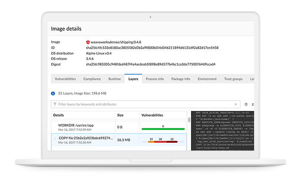Image resolution: width=301 pixels, height=185 pixels.
Task: Switch to the Trust groups tab
Action: (x=233, y=79)
